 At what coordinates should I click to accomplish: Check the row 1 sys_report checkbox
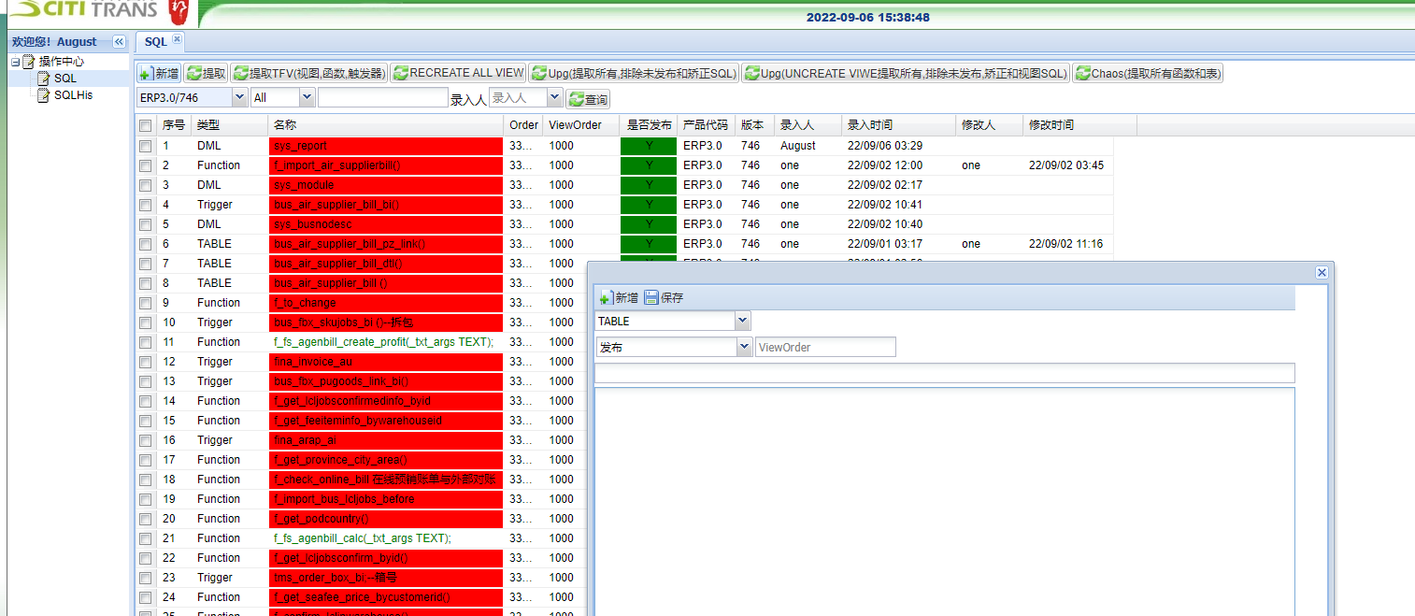(145, 146)
